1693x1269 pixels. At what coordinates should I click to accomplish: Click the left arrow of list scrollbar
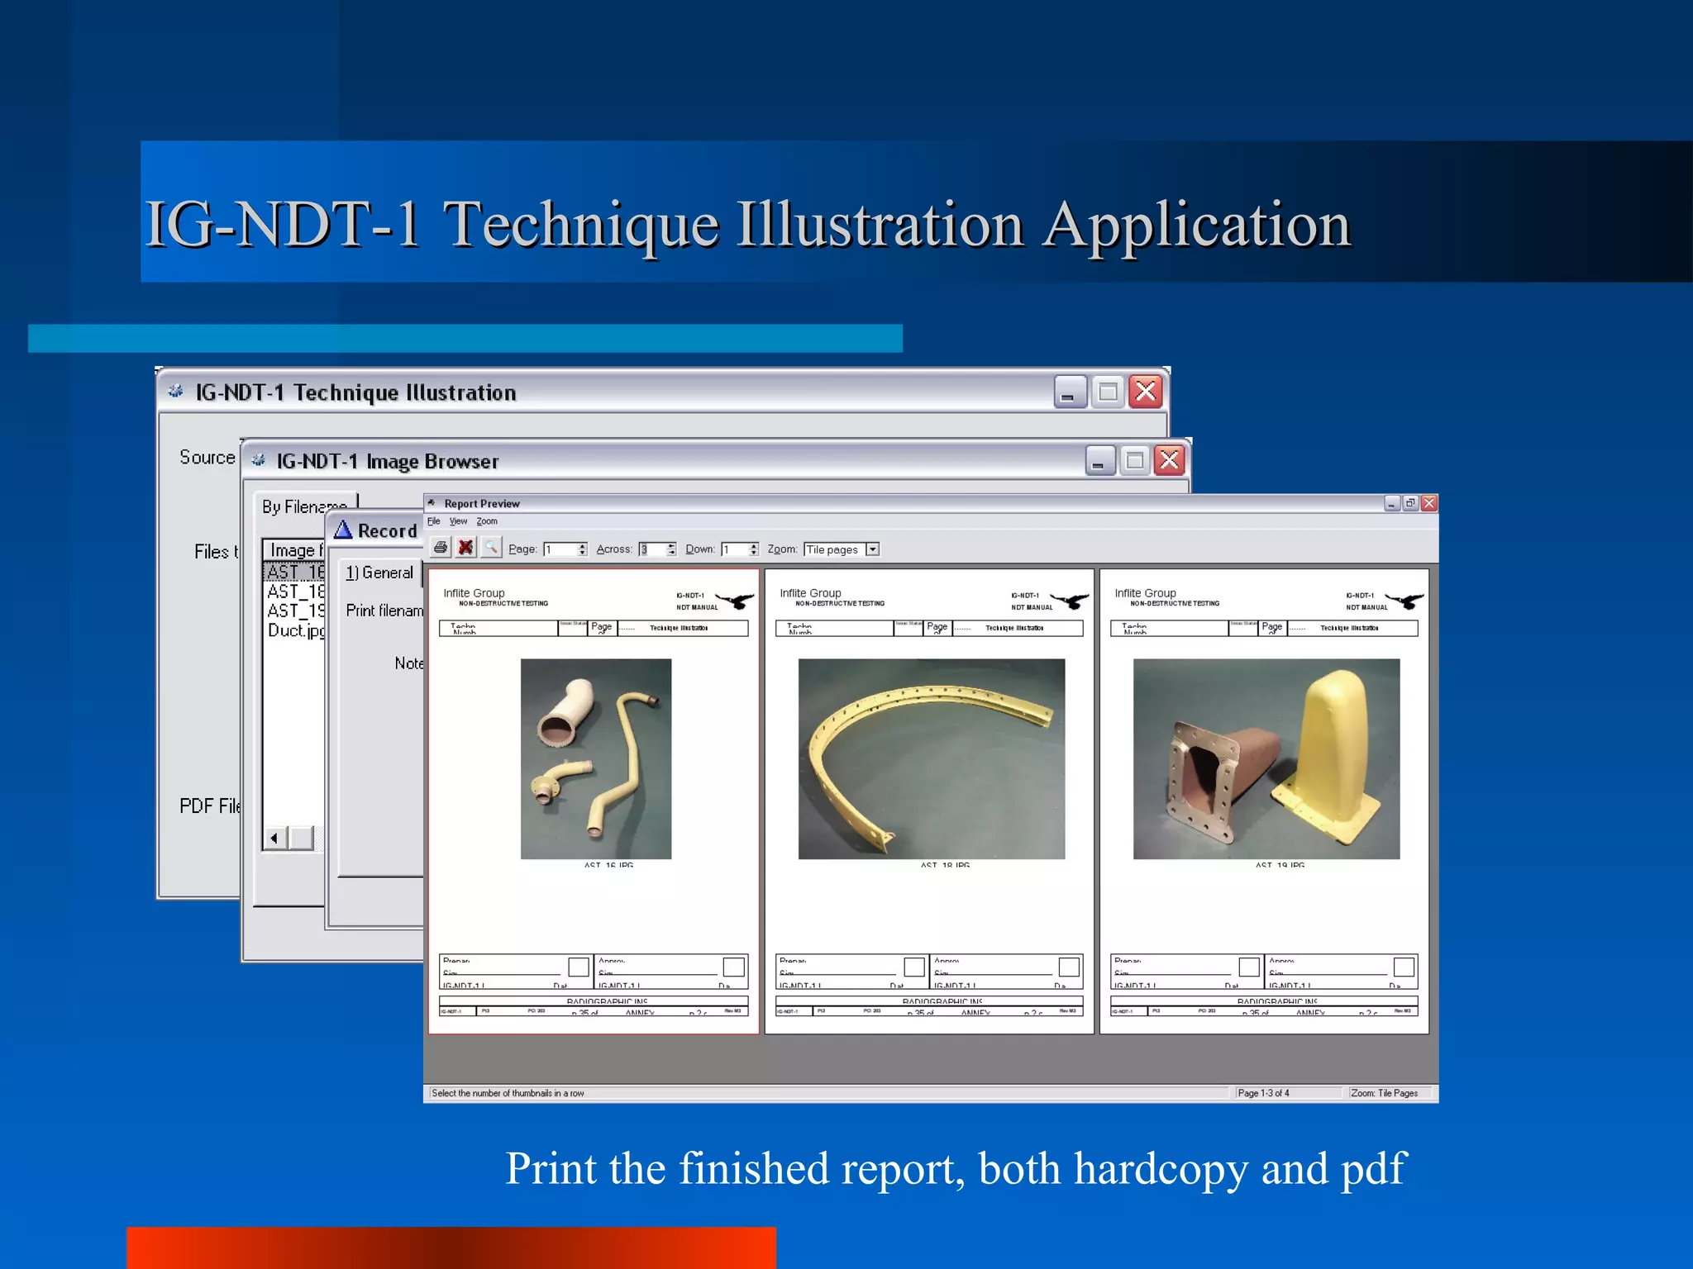point(274,838)
